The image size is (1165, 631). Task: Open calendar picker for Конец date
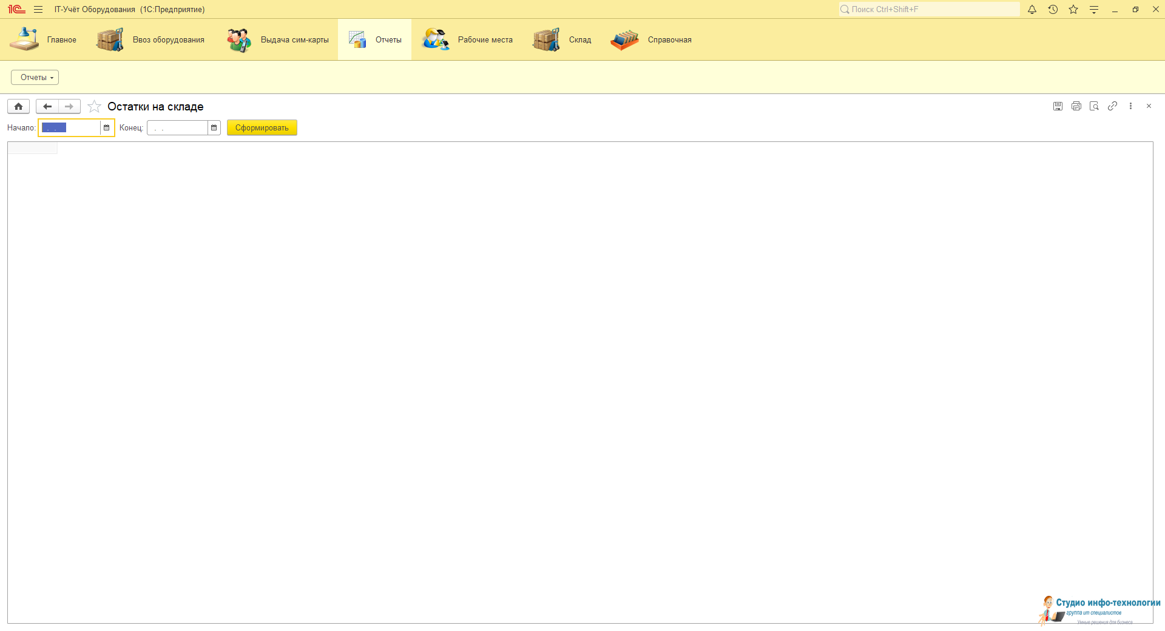pos(214,128)
